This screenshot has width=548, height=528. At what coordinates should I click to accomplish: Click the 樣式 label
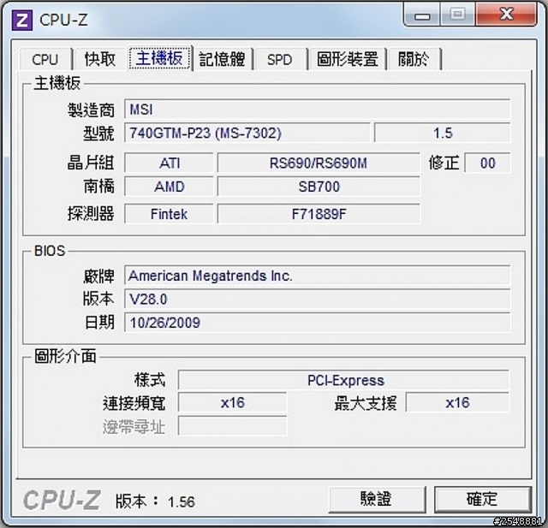(150, 380)
